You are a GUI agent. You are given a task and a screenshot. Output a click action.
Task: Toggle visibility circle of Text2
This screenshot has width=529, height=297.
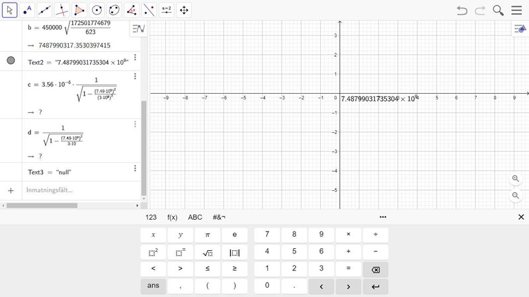[11, 61]
